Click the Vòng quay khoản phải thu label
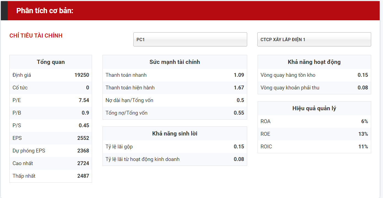 (x=290, y=88)
